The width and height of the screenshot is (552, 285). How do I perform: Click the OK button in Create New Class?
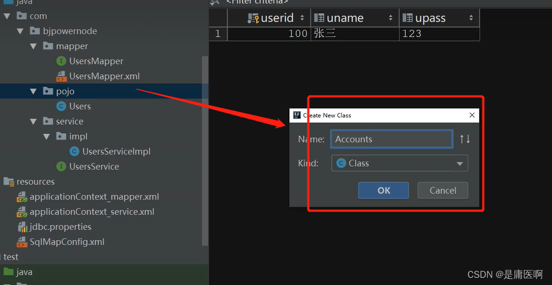(384, 190)
